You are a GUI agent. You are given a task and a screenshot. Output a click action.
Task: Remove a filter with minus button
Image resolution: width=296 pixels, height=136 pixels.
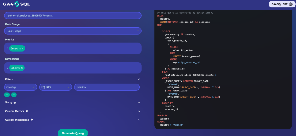click(x=14, y=95)
